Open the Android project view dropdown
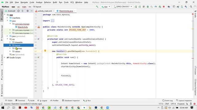Screen dimensions: 197x110 pos(10,11)
